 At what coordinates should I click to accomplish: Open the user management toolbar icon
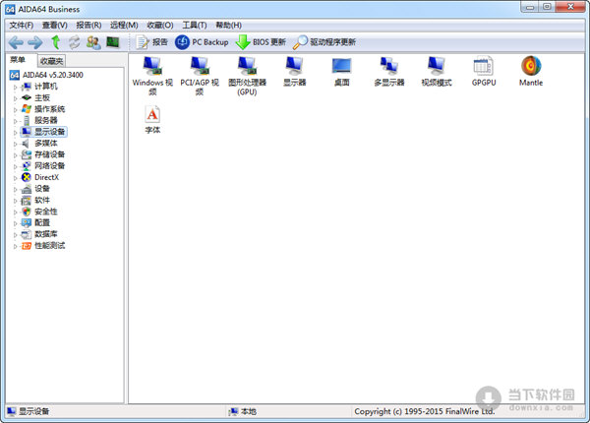[93, 42]
